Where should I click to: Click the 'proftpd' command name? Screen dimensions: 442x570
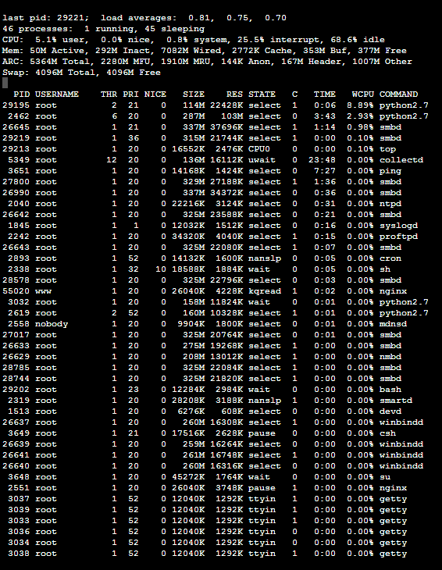[398, 237]
